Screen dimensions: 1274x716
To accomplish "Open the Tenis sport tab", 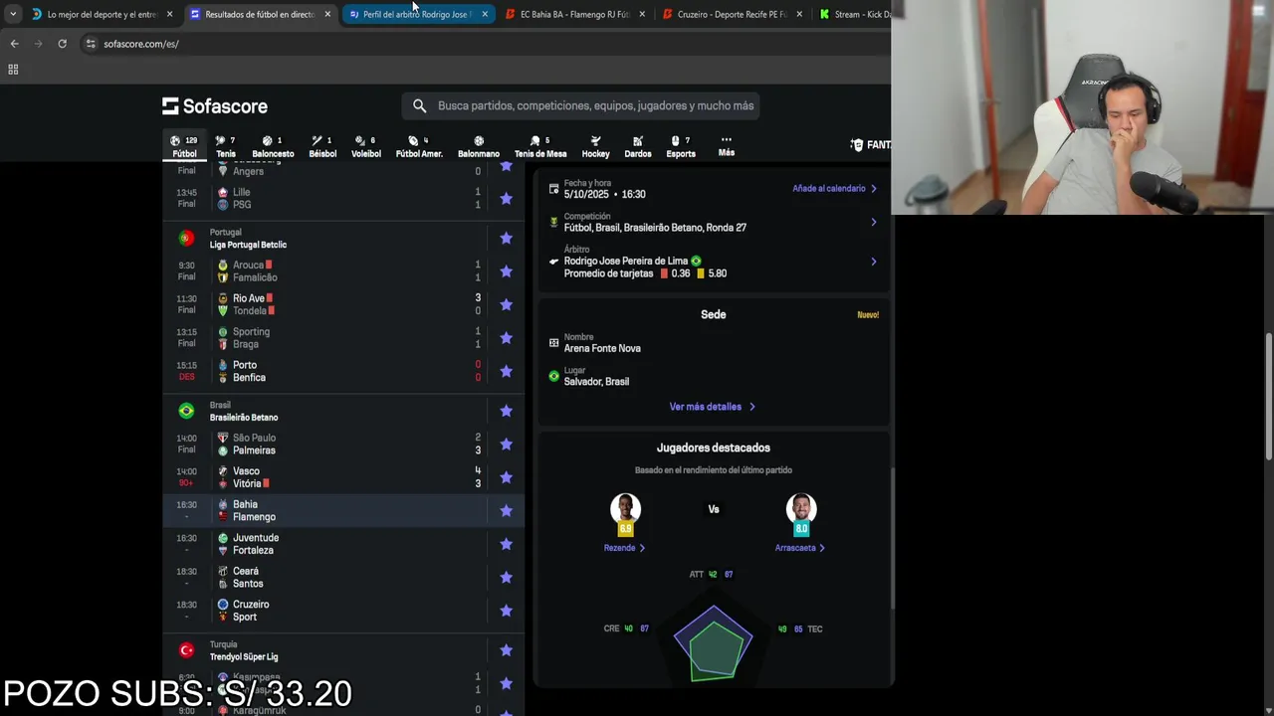I will pyautogui.click(x=226, y=146).
